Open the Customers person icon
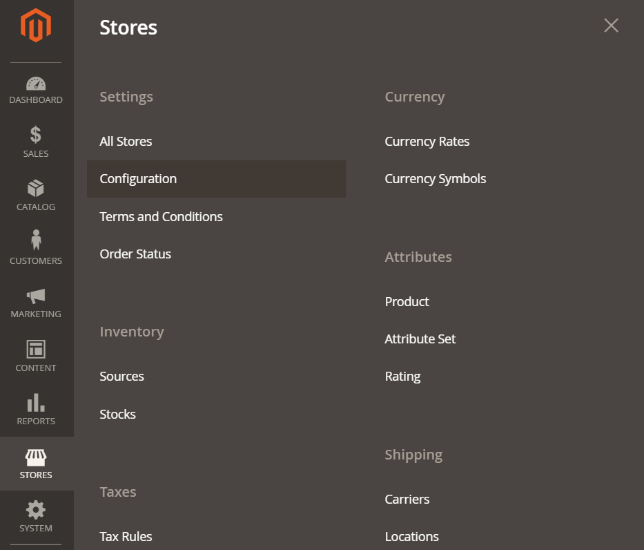The height and width of the screenshot is (550, 644). click(x=36, y=240)
